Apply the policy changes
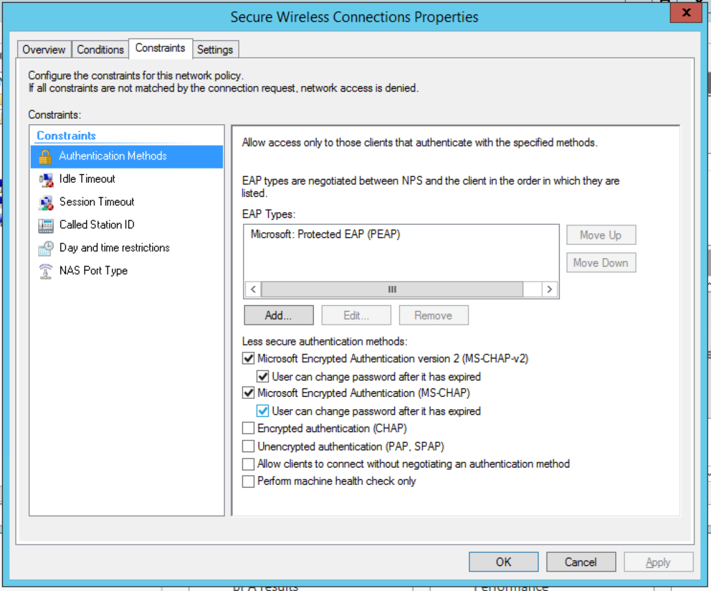 coord(658,561)
